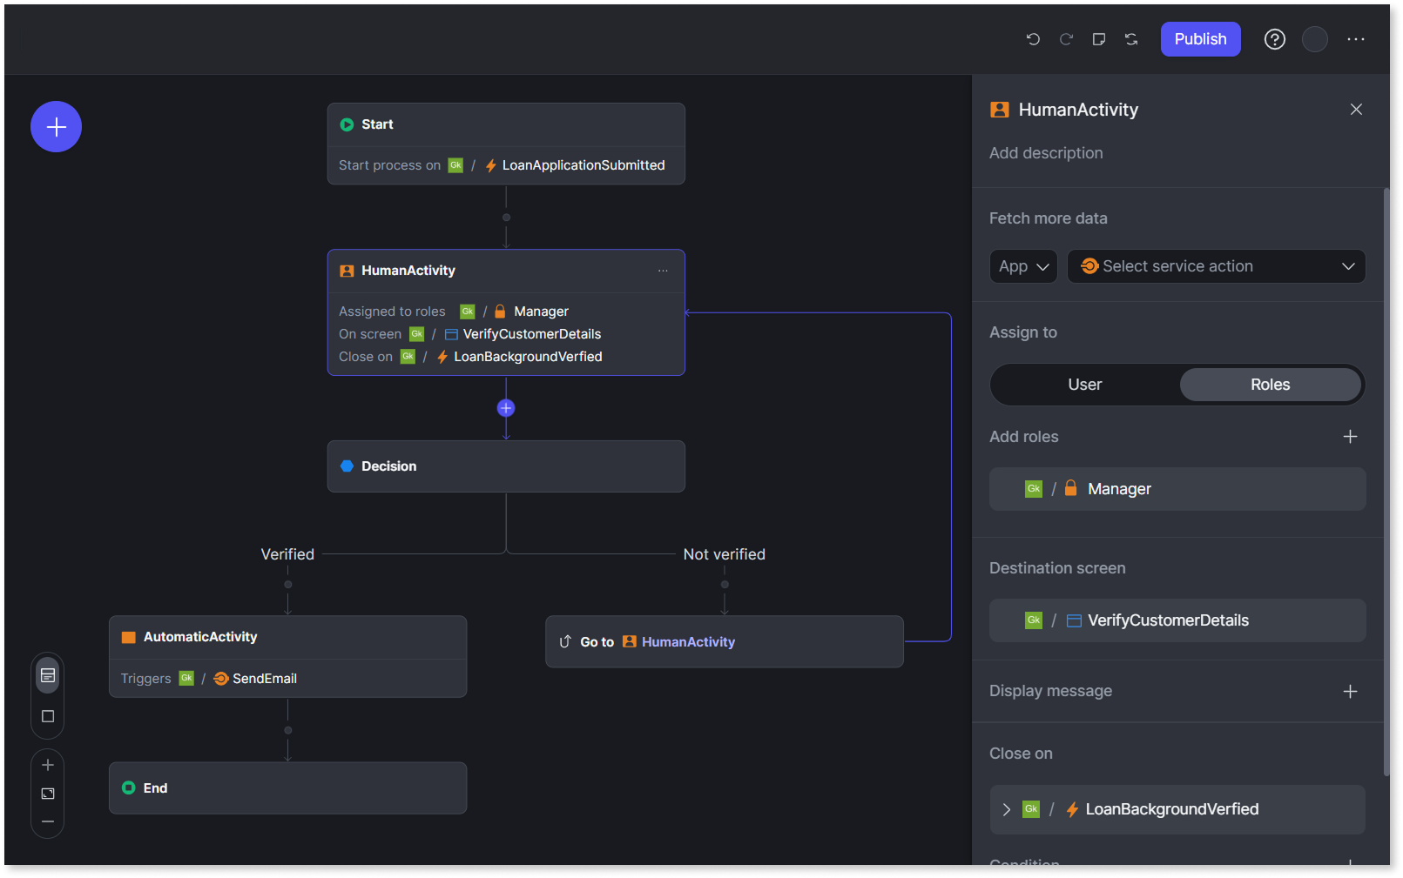Viewport: 1403px width, 878px height.
Task: Zoom in using the plus icon
Action: pos(47,765)
